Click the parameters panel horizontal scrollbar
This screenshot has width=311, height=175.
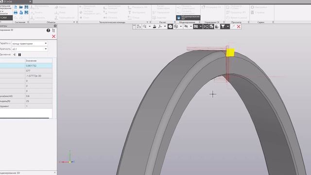[24, 118]
